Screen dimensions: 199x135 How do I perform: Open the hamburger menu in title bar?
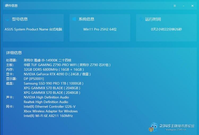(x=175, y=6)
